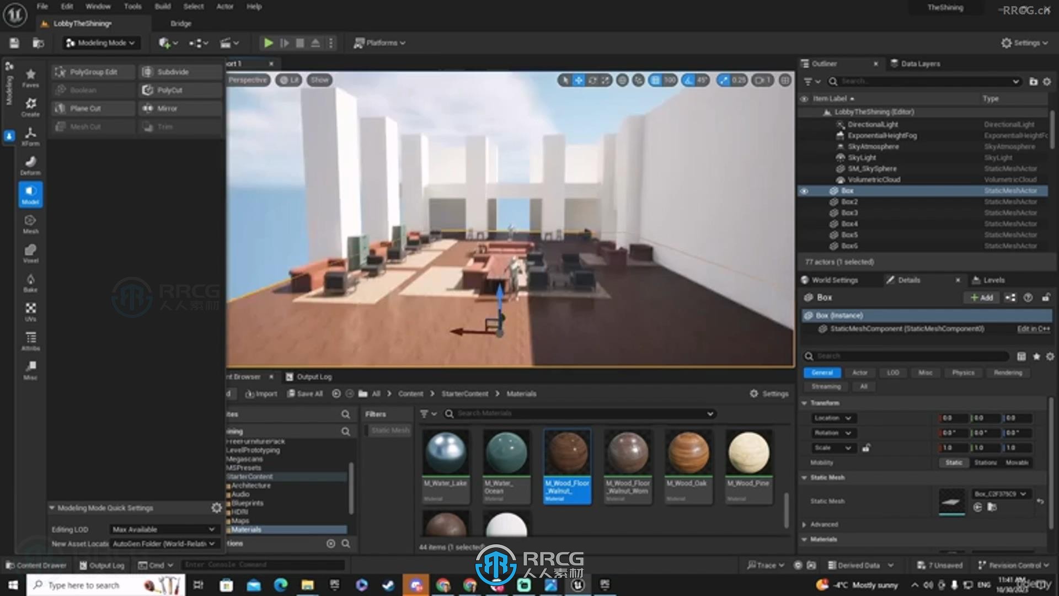Click the Eject button in the play toolbar
The height and width of the screenshot is (596, 1059).
[315, 43]
